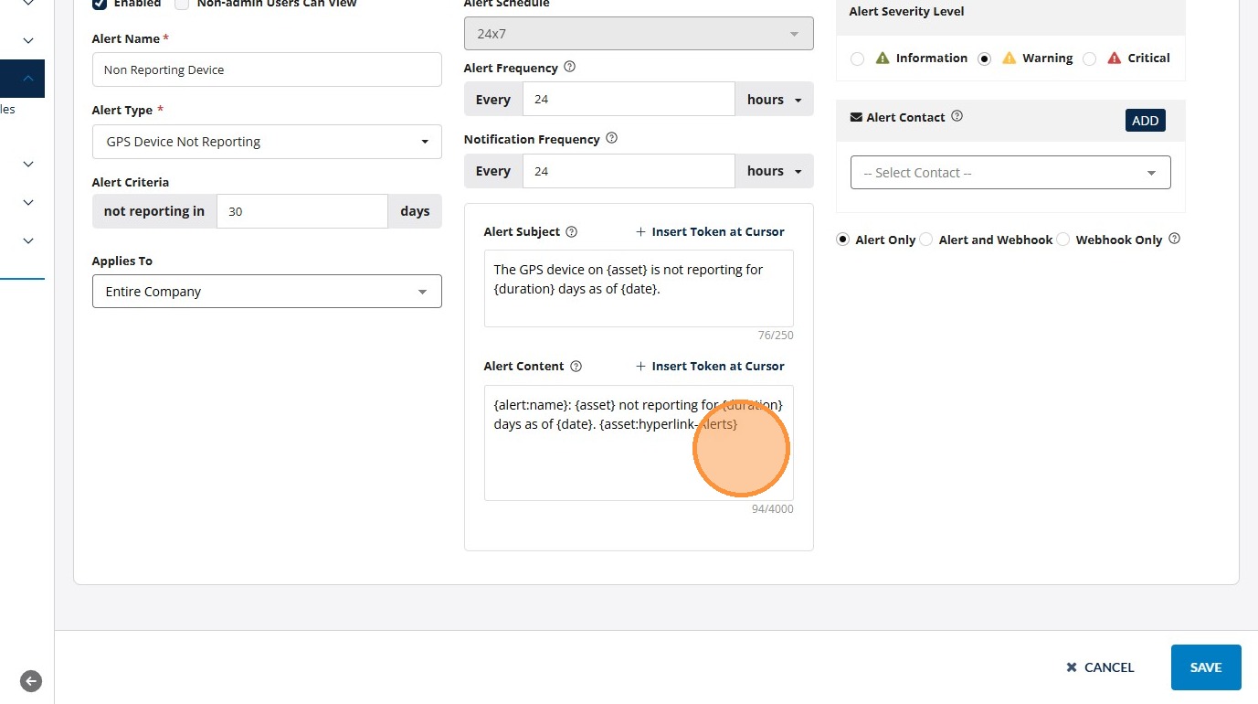Collapse the sidebar with the back-arrow icon

(x=31, y=681)
